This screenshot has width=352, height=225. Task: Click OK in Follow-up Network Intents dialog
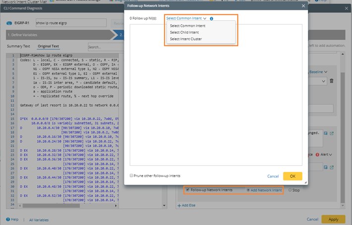[x=293, y=176]
